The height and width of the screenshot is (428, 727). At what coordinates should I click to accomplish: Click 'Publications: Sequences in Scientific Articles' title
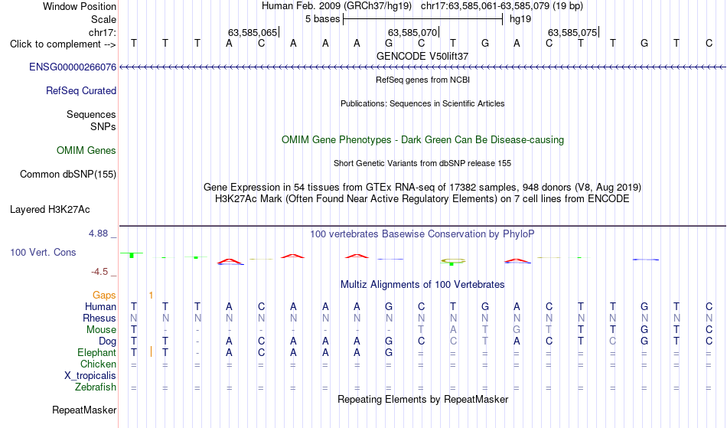click(x=422, y=103)
